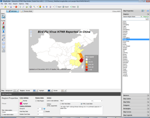150x118 pixels.
Task: Choose the marker pin overlay tool
Action: 3,24
